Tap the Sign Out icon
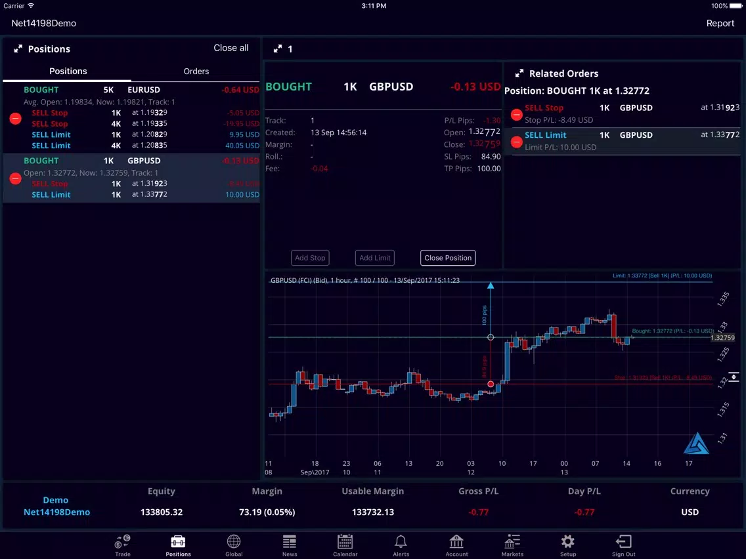746x559 pixels. coord(623,541)
